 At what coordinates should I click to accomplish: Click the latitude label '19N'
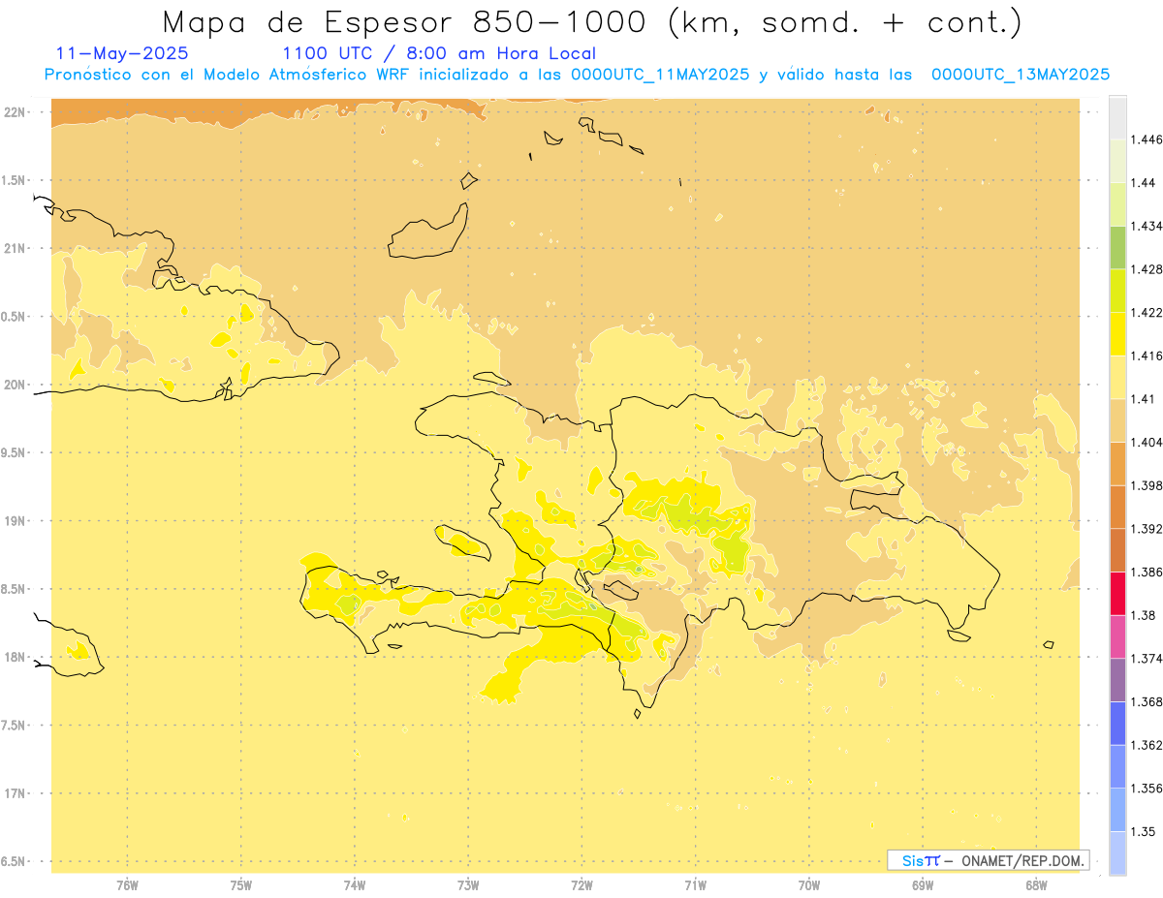click(x=15, y=520)
